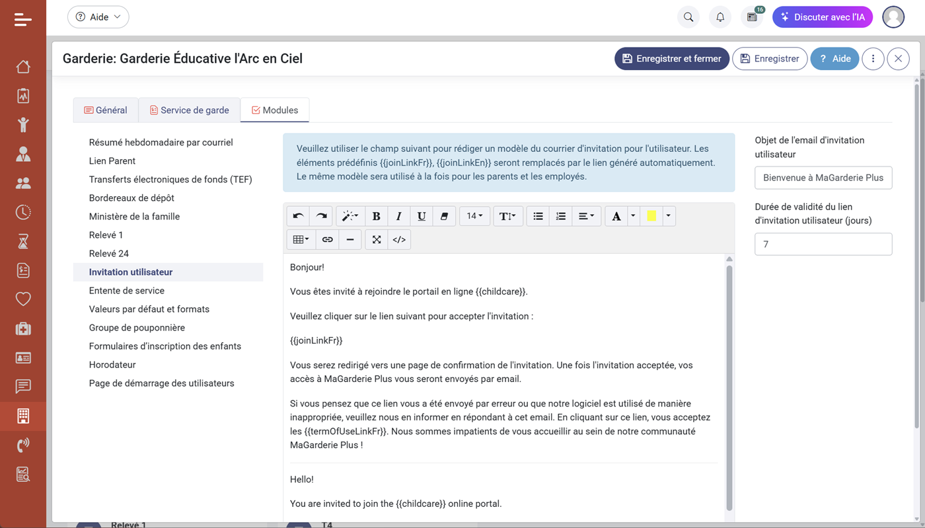
Task: Click the search magnifier in the top bar
Action: 688,17
